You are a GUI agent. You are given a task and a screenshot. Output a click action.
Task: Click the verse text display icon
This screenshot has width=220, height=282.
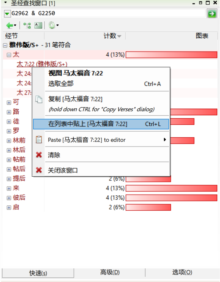38,25
